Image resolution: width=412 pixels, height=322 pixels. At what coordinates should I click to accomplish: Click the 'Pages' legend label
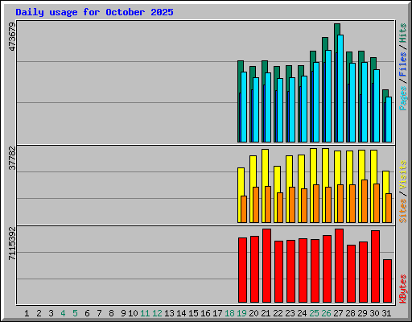[x=403, y=98]
